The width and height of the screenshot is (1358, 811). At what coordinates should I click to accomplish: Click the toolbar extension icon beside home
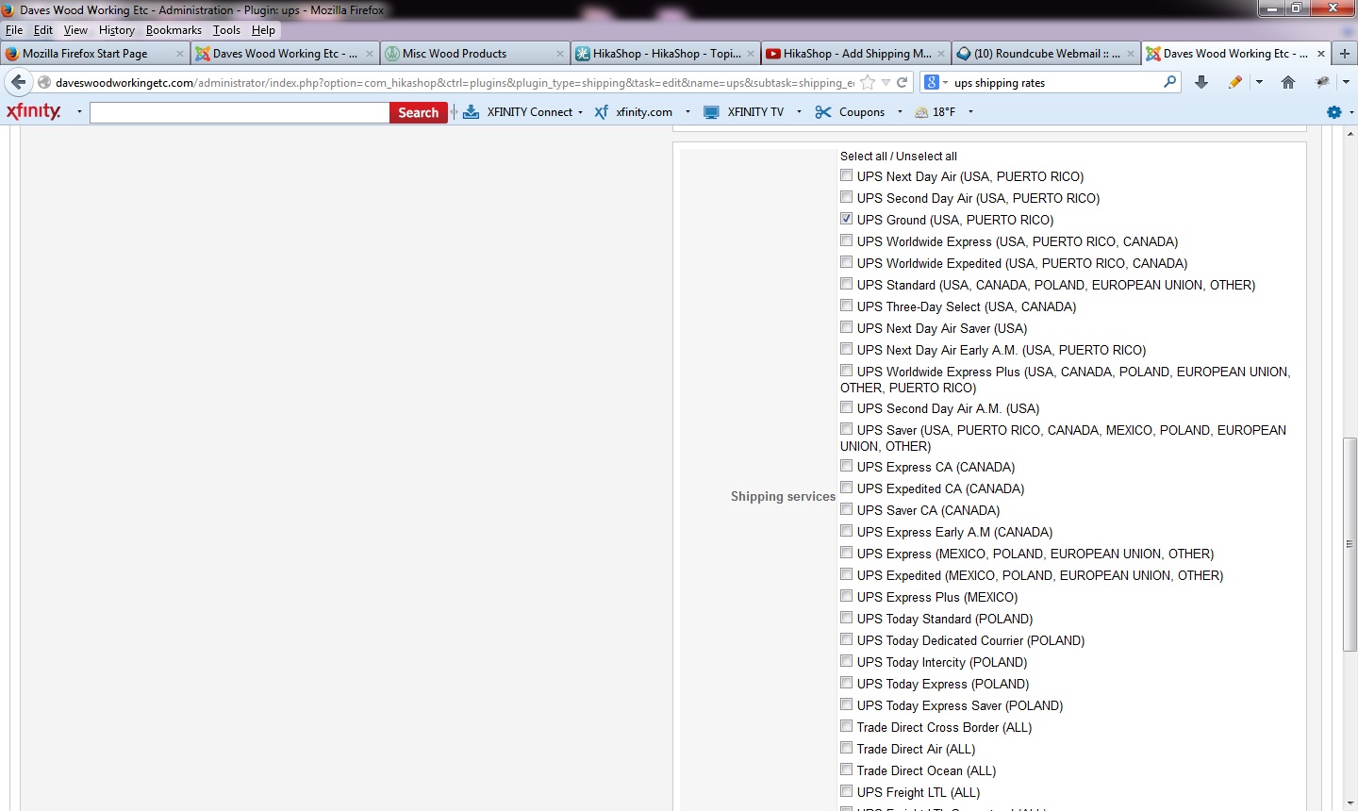tap(1322, 83)
